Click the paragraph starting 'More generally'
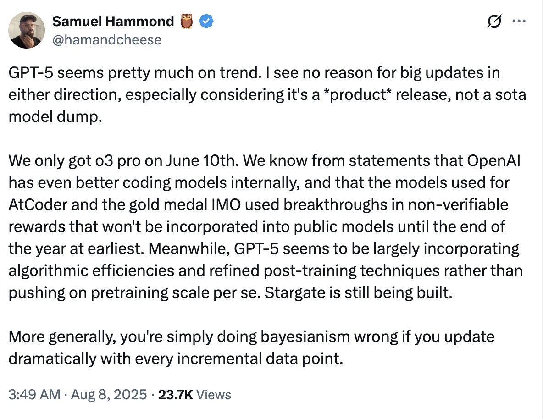The height and width of the screenshot is (419, 543). pos(251,347)
